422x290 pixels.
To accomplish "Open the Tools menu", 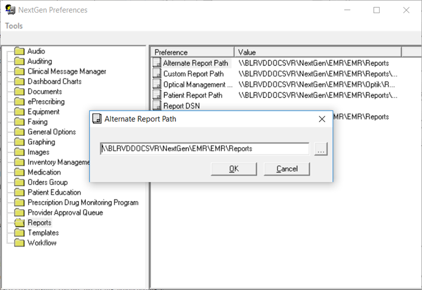I will 14,26.
